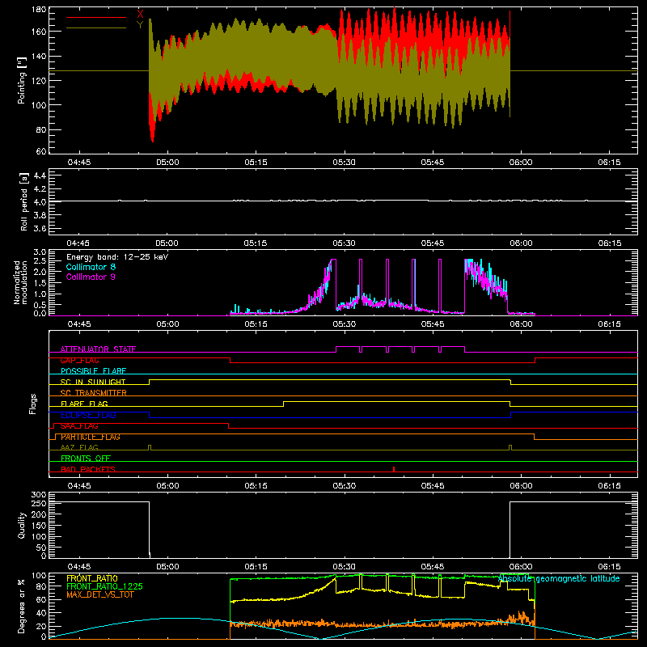The height and width of the screenshot is (647, 647).
Task: Click the red BAD_PACKETS spike marker
Action: [394, 469]
